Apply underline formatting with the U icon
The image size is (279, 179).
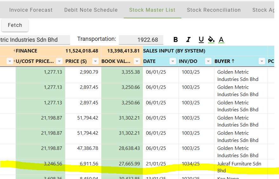pos(201,40)
